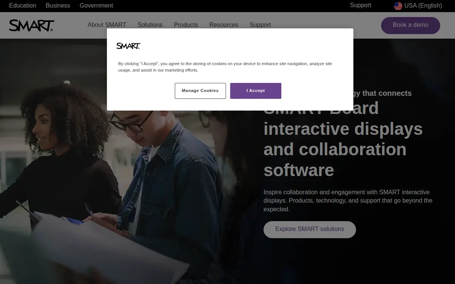455x284 pixels.
Task: Click the SMART logo in cookie dialog
Action: pos(128,46)
